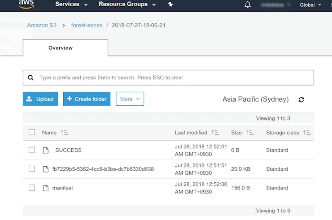332x220 pixels.
Task: Go to the forest-sense bucket breadcrumb
Action: click(87, 26)
